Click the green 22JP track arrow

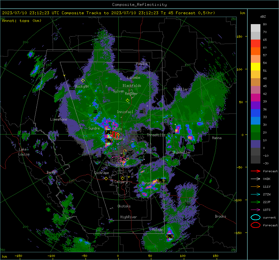255,202
